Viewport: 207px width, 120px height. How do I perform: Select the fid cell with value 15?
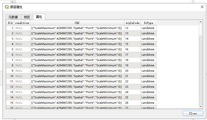click(x=10, y=103)
